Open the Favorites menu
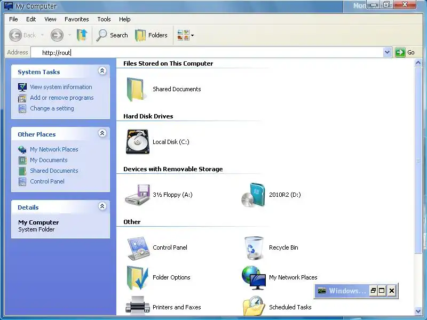The width and height of the screenshot is (427, 320). pyautogui.click(x=76, y=19)
